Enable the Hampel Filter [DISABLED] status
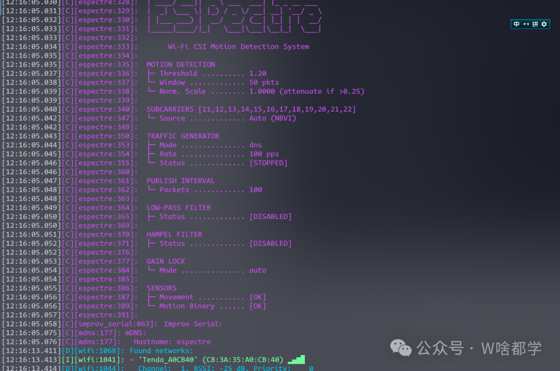560x371 pixels. (270, 243)
